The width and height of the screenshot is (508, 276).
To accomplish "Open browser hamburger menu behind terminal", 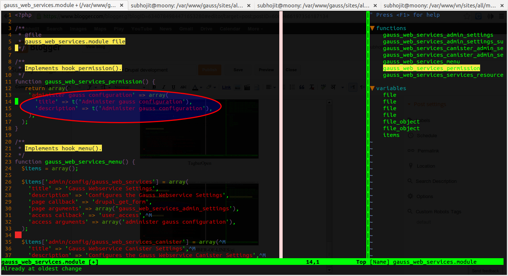I will (501, 16).
